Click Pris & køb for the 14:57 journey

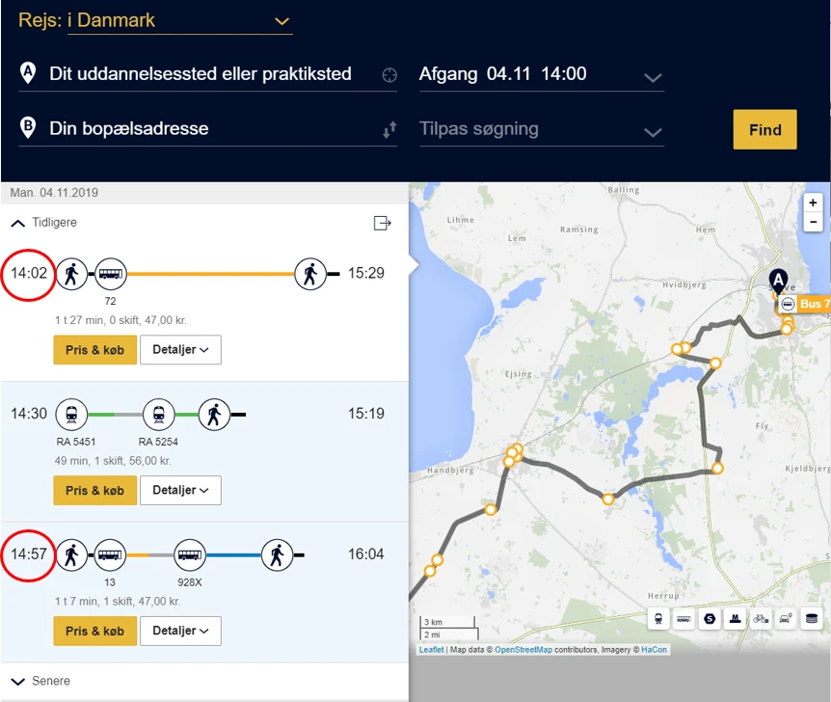[94, 631]
